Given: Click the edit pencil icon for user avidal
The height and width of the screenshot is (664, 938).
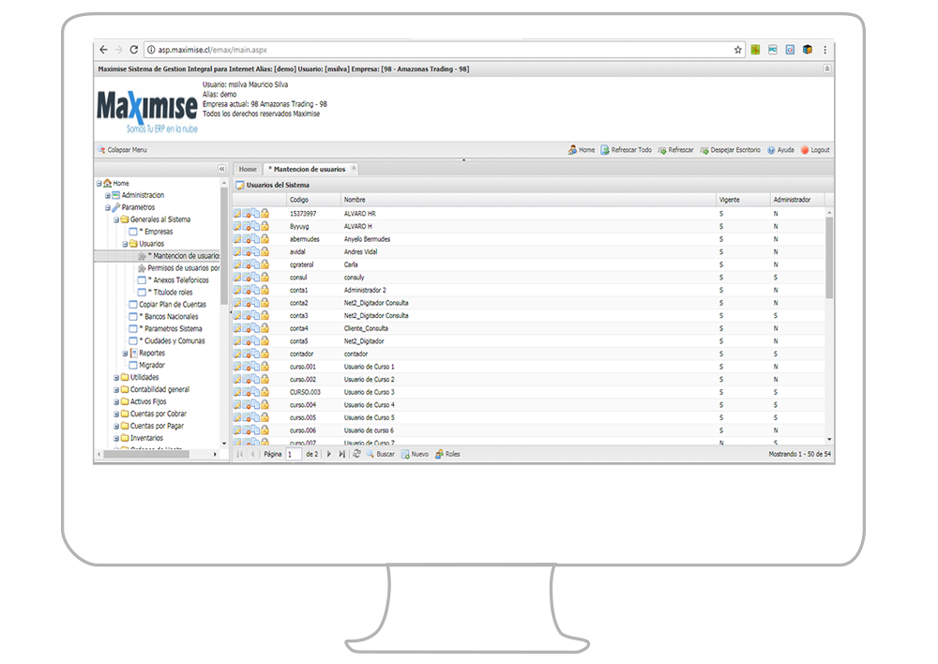Looking at the screenshot, I should point(237,251).
